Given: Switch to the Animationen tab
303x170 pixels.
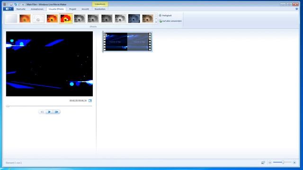Looking at the screenshot, I should click(37, 9).
